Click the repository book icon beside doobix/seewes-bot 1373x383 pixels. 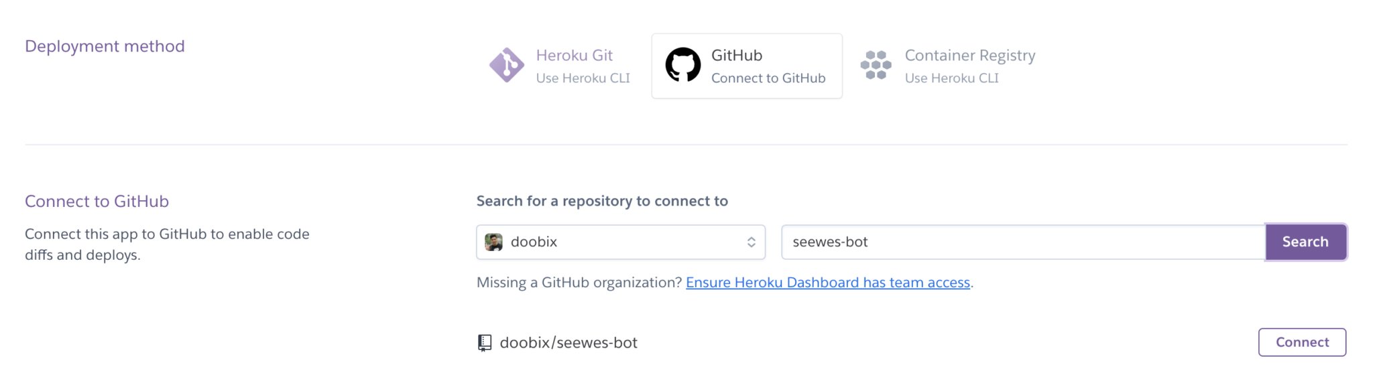(x=484, y=343)
